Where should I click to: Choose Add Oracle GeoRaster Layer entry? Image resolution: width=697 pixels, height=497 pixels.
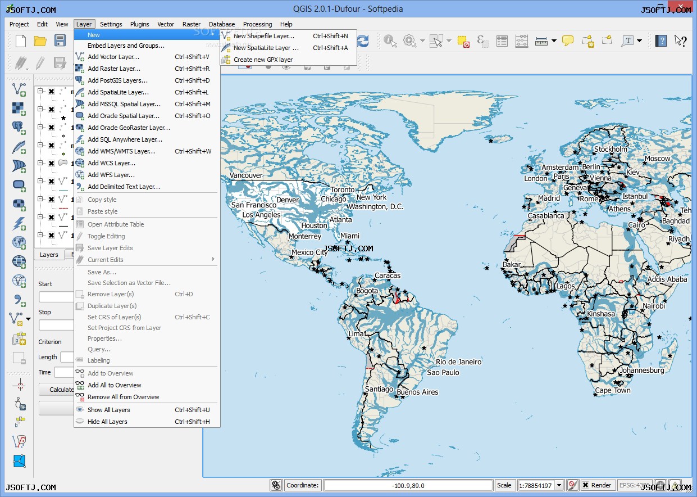[x=147, y=128]
